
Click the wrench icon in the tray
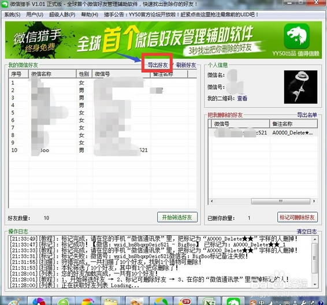304,302
